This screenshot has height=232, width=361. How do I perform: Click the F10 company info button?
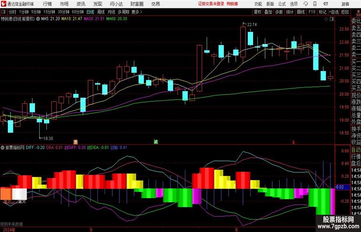[x=312, y=12]
